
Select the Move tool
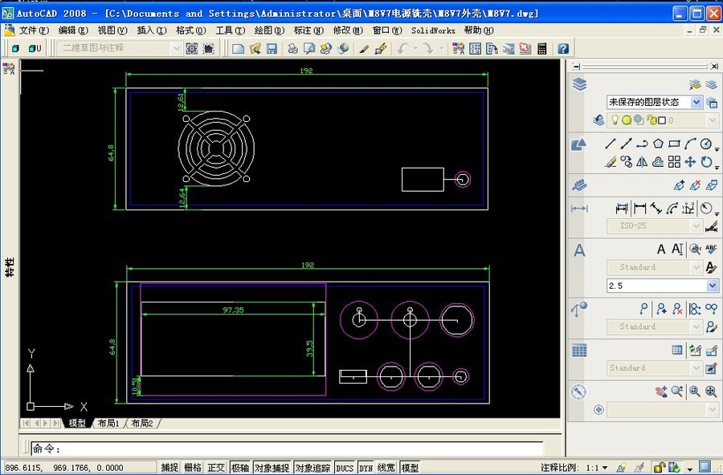[690, 162]
